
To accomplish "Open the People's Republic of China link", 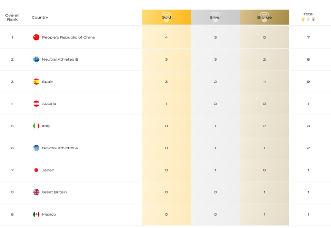I will click(x=68, y=37).
